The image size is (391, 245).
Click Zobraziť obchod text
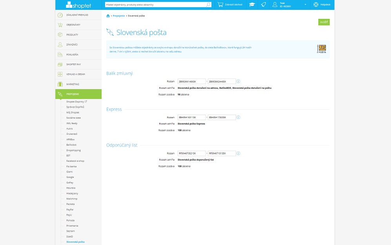point(233,4)
